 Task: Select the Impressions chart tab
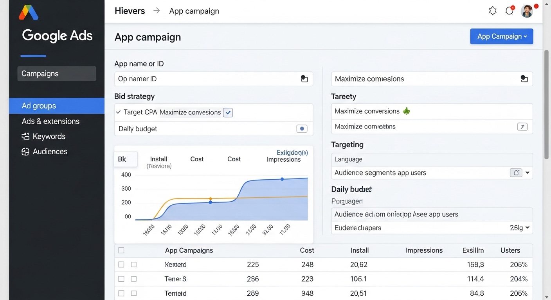(x=284, y=159)
